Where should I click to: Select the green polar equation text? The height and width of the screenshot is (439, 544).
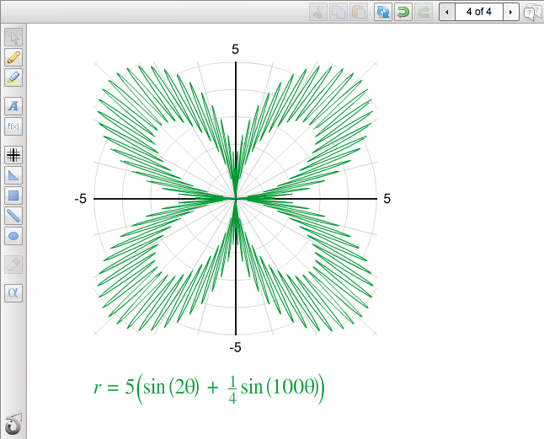pos(209,388)
